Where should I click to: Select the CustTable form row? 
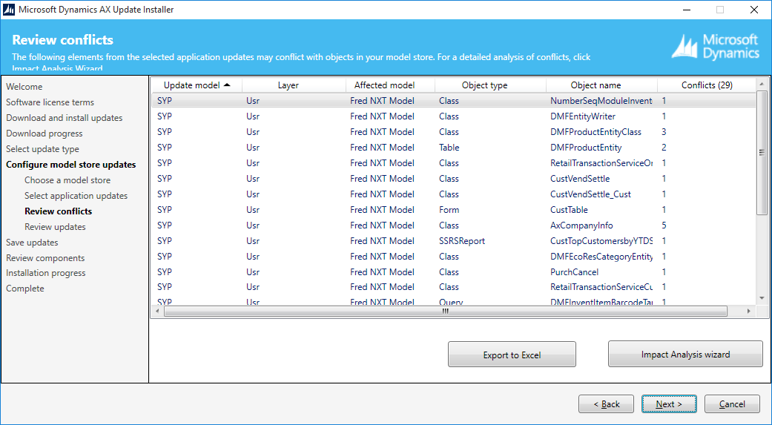(x=453, y=210)
